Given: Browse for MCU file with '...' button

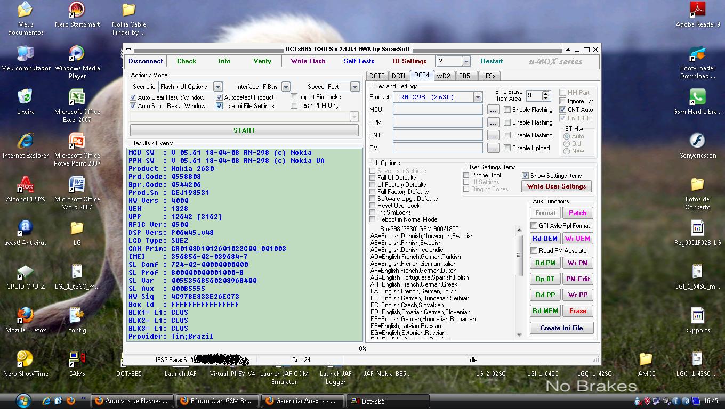Looking at the screenshot, I should coord(493,110).
